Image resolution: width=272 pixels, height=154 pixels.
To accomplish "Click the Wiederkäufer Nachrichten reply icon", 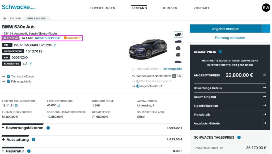I will tap(133, 76).
